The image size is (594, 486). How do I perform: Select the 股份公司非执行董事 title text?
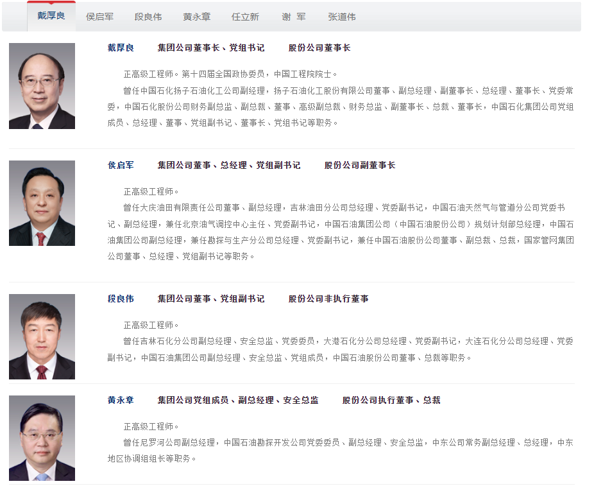click(x=328, y=299)
